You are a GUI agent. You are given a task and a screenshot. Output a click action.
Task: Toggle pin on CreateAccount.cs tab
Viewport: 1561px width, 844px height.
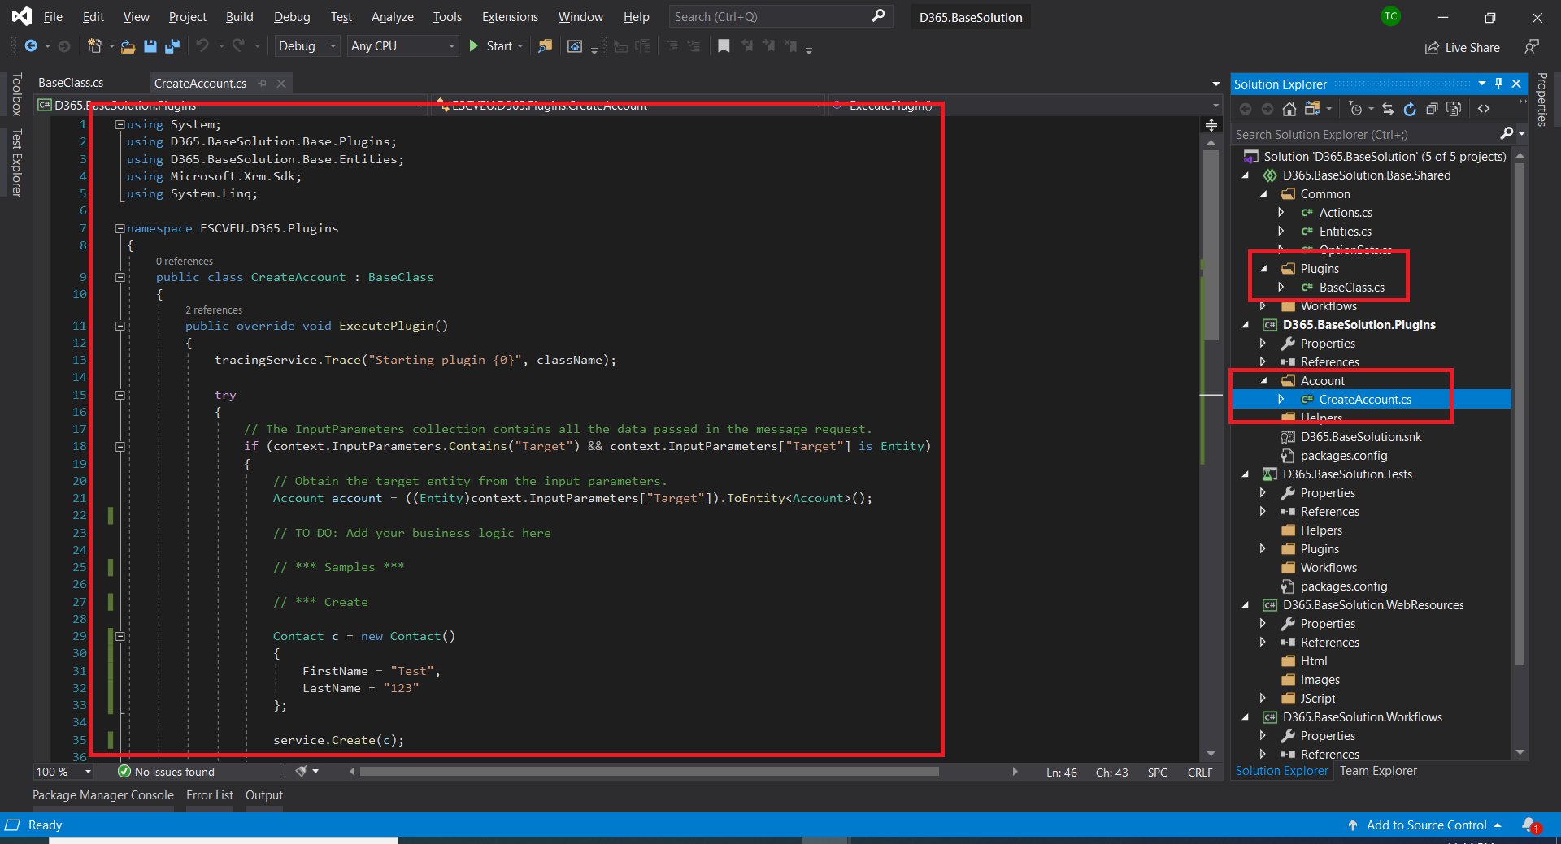263,83
